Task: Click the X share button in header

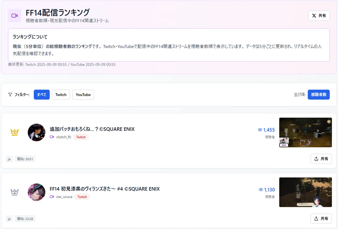Action: (x=319, y=15)
